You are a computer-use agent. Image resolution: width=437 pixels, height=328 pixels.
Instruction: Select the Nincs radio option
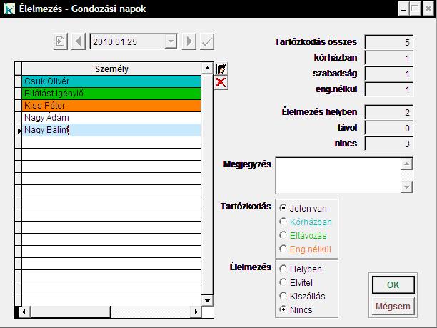pyautogui.click(x=284, y=309)
